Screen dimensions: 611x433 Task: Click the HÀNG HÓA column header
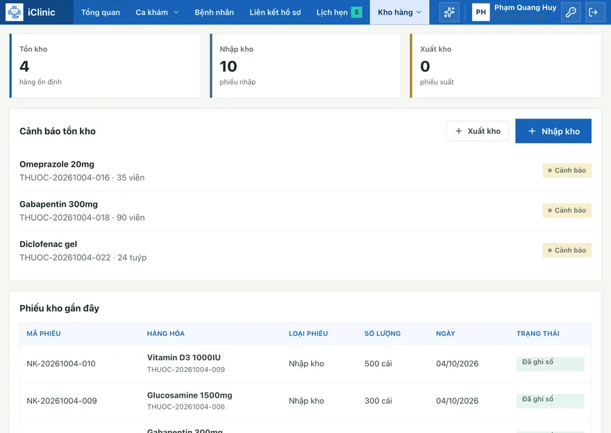166,333
